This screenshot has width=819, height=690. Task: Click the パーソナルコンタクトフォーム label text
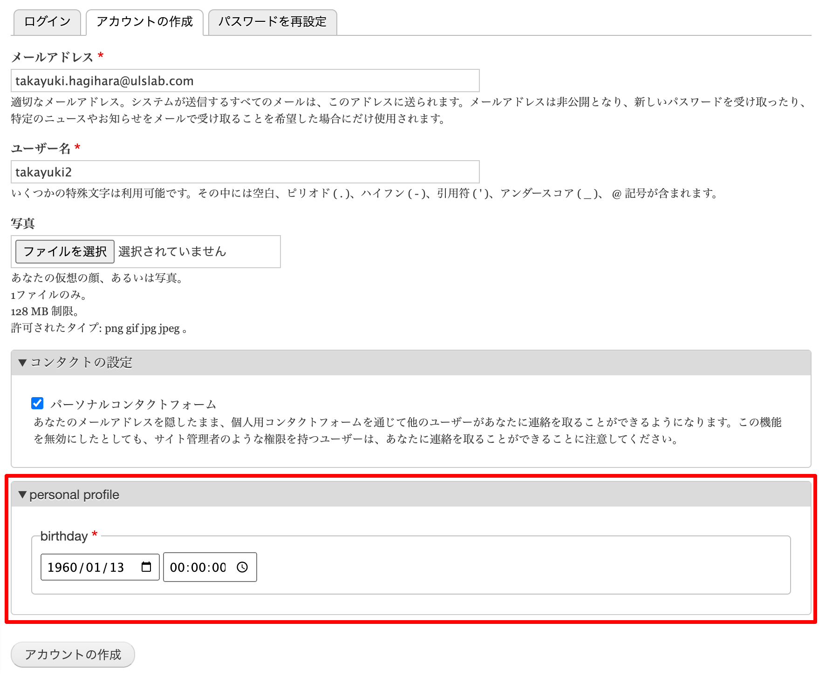(133, 404)
